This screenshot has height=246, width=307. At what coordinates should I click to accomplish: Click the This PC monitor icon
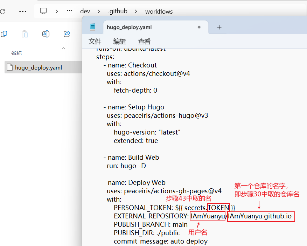[43, 11]
